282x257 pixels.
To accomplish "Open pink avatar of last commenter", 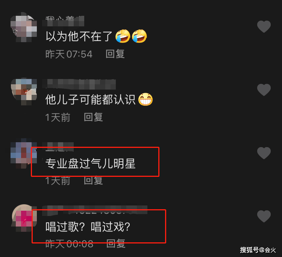I will (24, 218).
